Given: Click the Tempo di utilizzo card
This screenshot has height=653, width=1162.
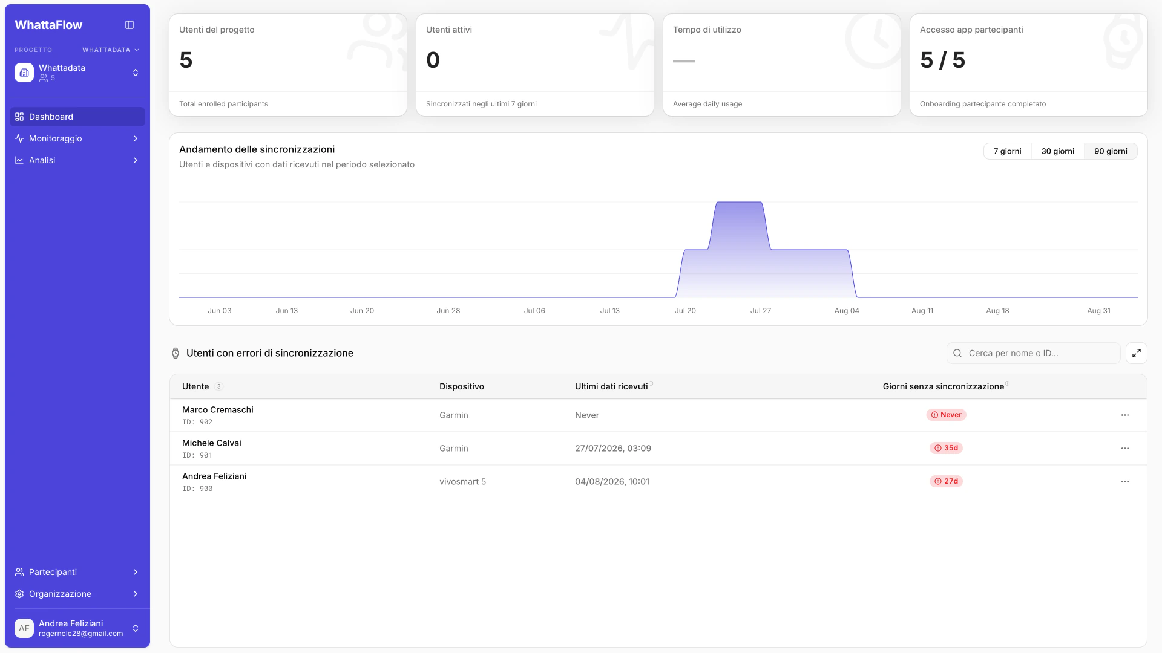Looking at the screenshot, I should coord(782,65).
